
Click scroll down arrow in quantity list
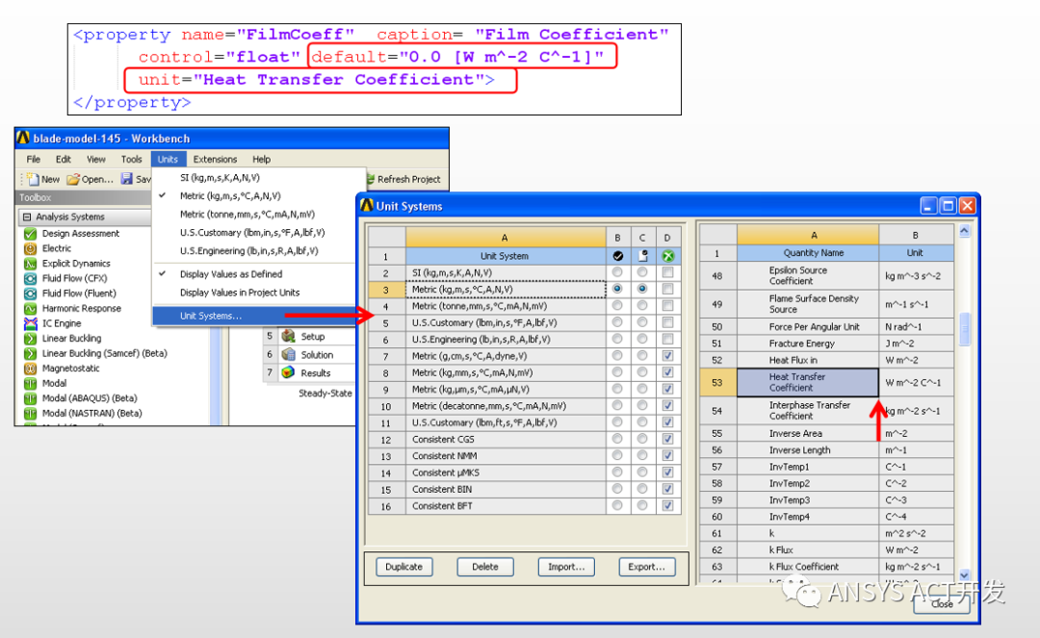(x=964, y=575)
